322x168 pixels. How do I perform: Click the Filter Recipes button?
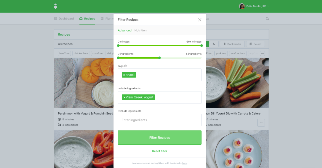[160, 138]
